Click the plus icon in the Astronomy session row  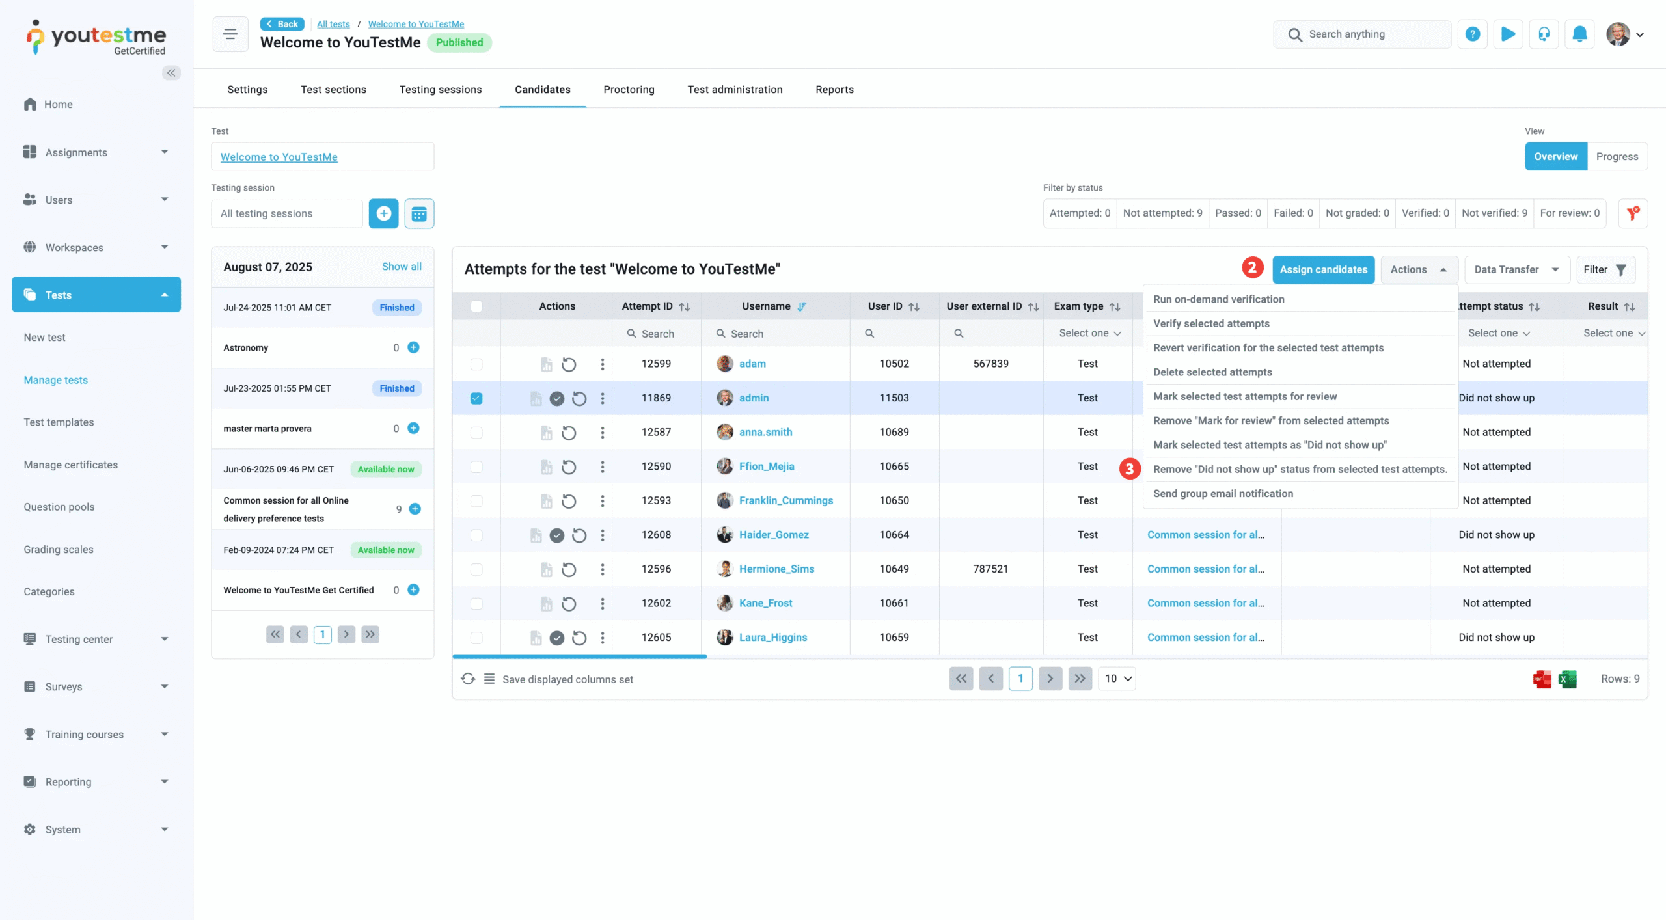click(x=413, y=347)
